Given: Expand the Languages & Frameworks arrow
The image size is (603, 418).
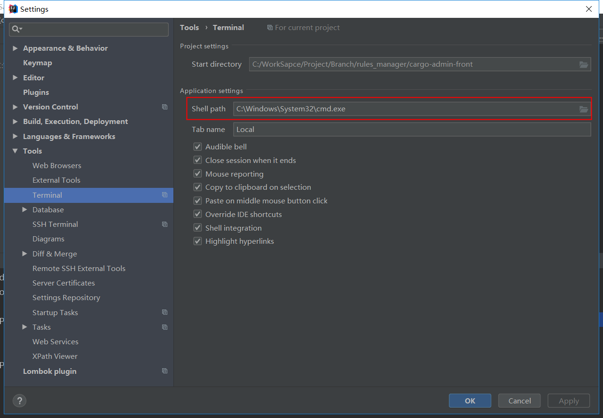Looking at the screenshot, I should (x=15, y=136).
